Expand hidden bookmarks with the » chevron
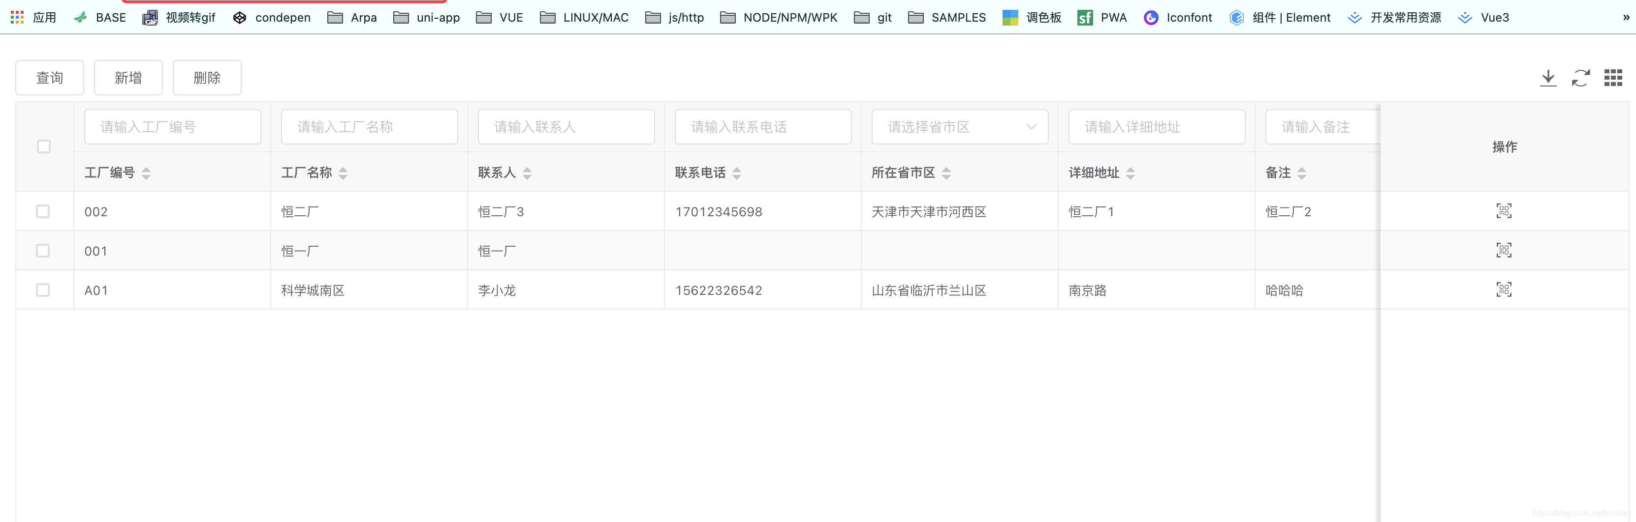Image resolution: width=1636 pixels, height=522 pixels. 1626,17
